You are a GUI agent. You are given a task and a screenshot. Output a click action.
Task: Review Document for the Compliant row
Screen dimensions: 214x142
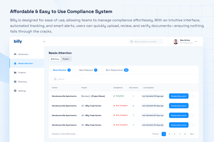click(179, 96)
